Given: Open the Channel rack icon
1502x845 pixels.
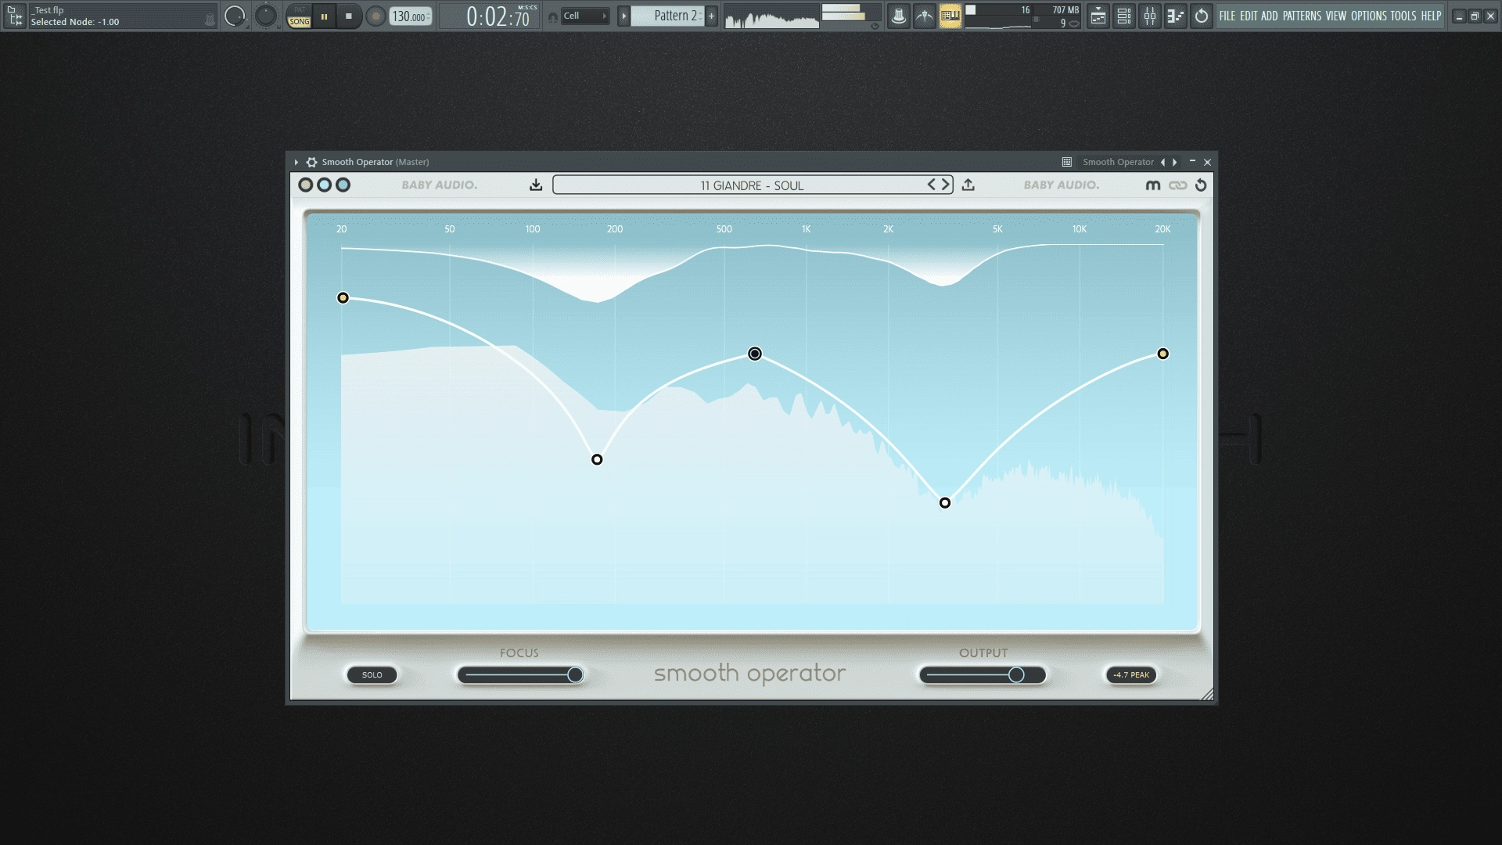Looking at the screenshot, I should (1124, 16).
